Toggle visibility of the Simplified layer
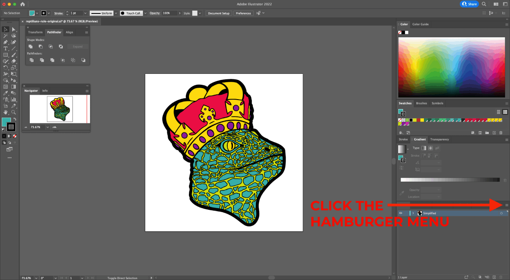The height and width of the screenshot is (280, 510). tap(401, 213)
